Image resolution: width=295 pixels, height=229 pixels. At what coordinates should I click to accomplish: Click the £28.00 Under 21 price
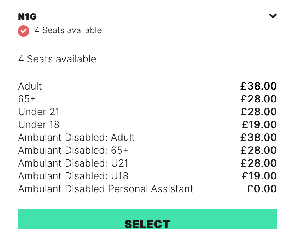click(x=259, y=112)
